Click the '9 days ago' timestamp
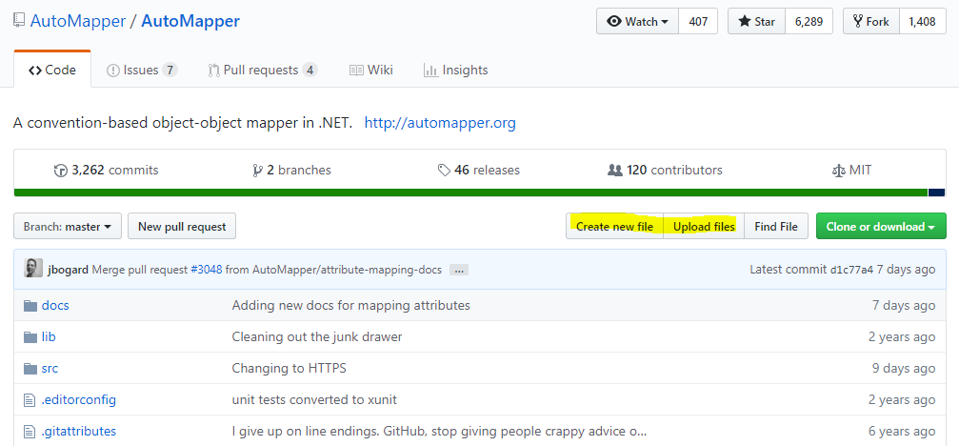 coord(904,368)
